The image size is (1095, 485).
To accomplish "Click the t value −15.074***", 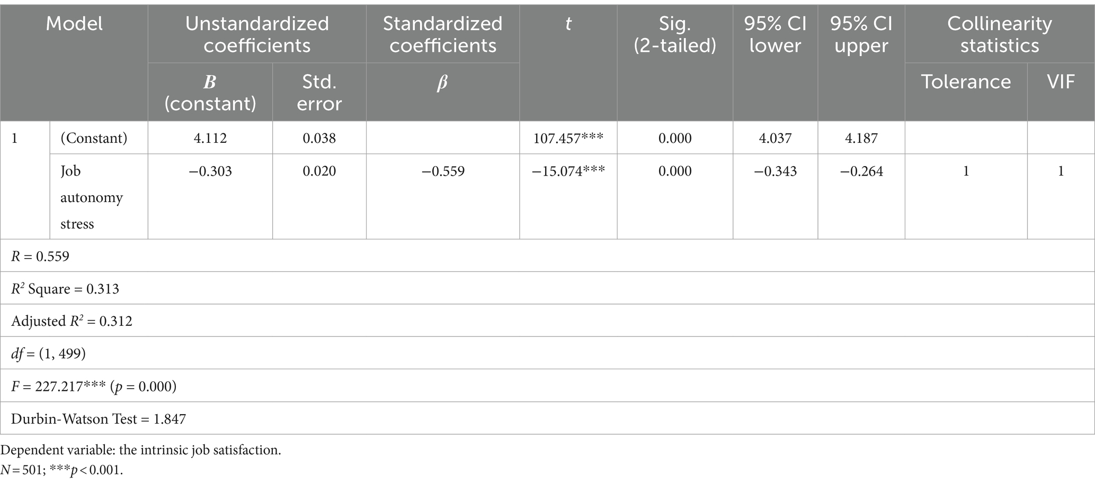I will tap(568, 171).
